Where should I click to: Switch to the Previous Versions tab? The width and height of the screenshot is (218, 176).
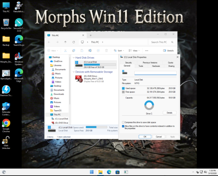[x=150, y=62]
